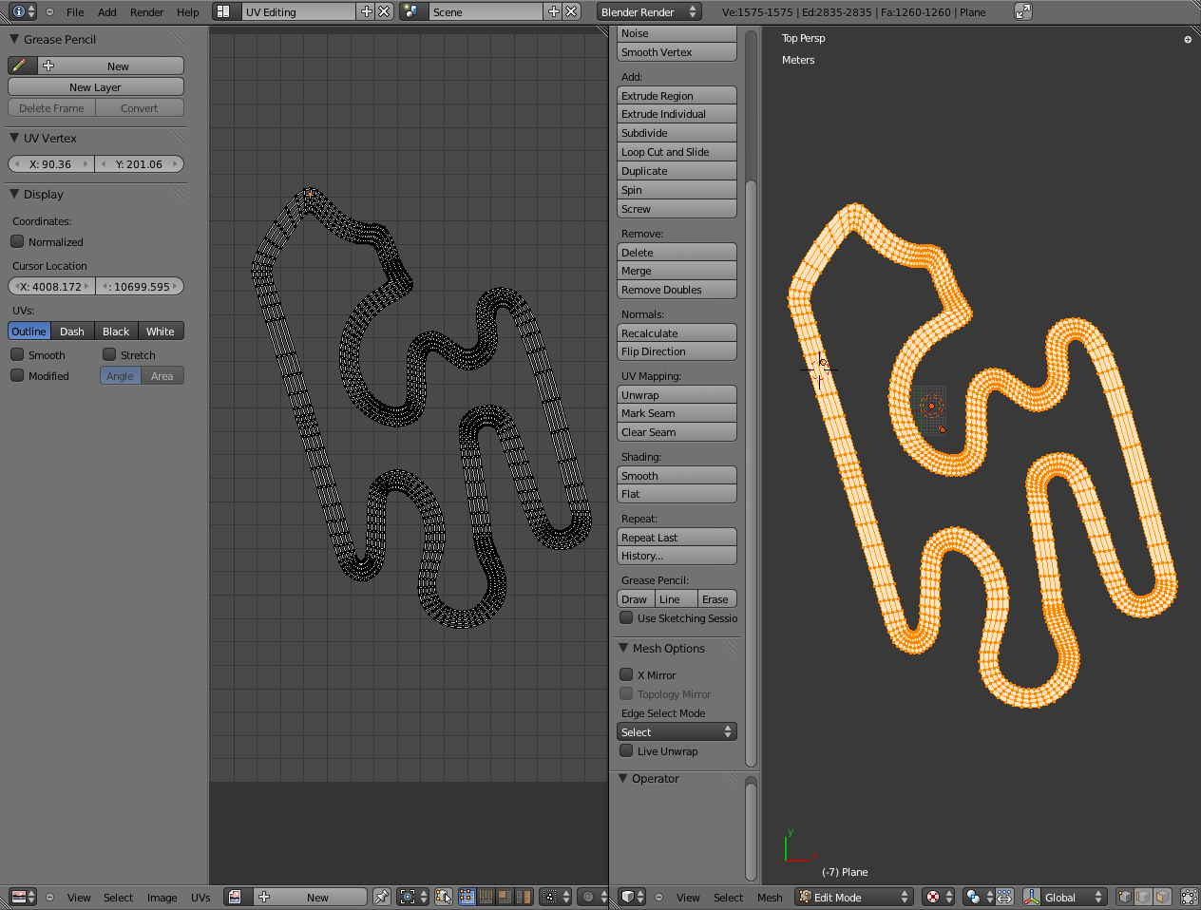
Task: Open the UV pivot point selector
Action: pyautogui.click(x=412, y=897)
